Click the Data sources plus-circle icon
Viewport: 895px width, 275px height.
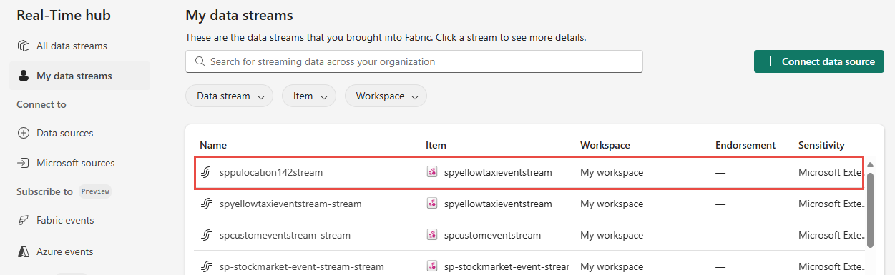(x=24, y=134)
